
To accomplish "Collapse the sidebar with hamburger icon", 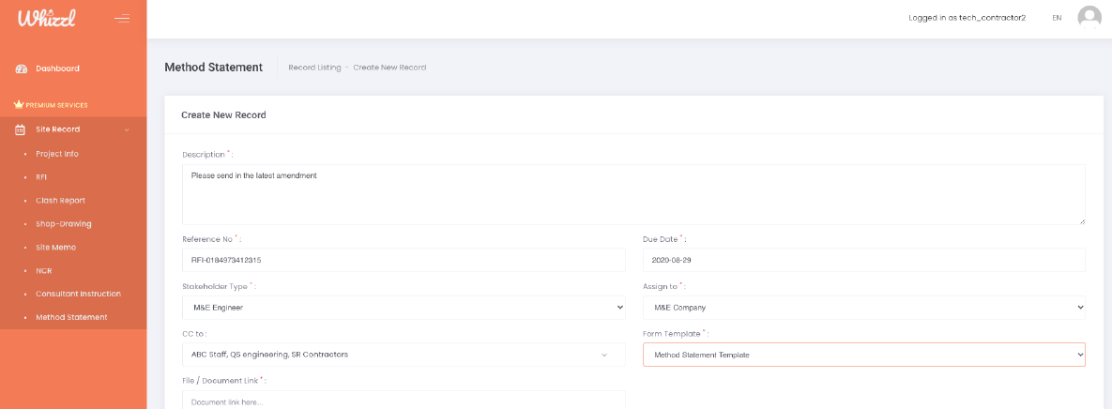I will click(122, 18).
